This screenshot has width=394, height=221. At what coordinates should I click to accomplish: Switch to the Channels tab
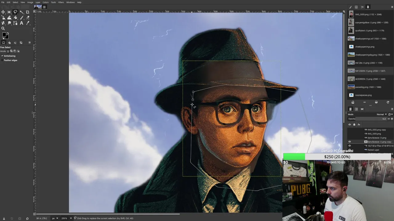click(x=356, y=109)
